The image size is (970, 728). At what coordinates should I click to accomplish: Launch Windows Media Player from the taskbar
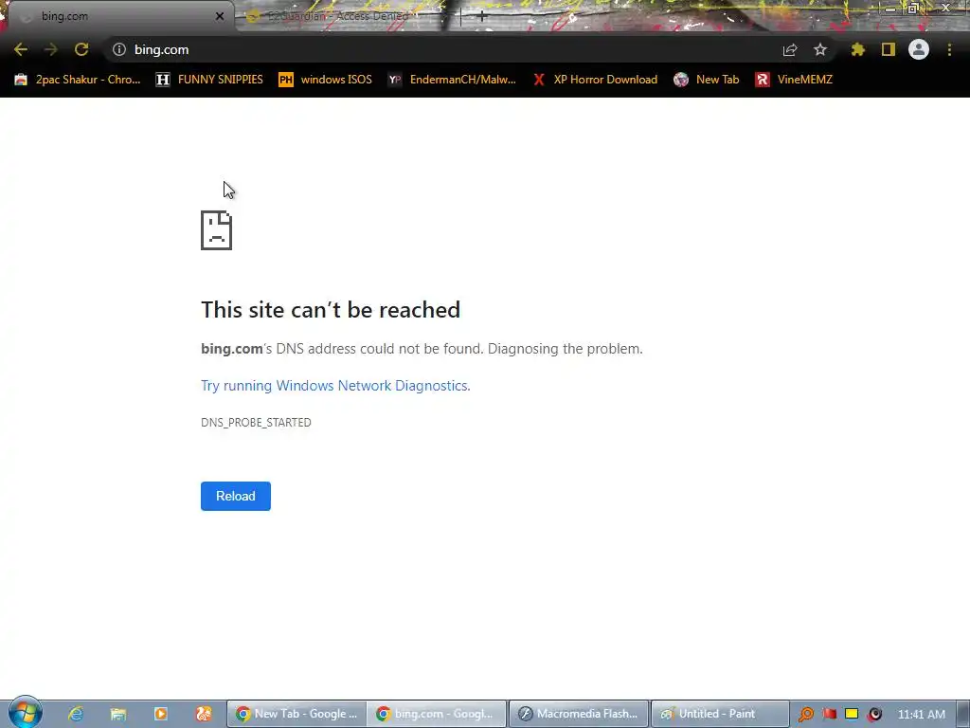tap(161, 714)
